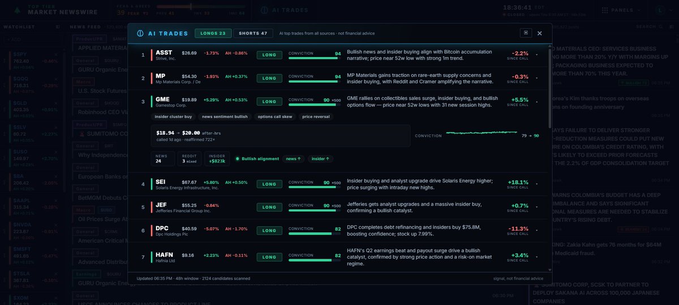
Task: Collapse the GME trade row chevron
Action: coord(536,102)
